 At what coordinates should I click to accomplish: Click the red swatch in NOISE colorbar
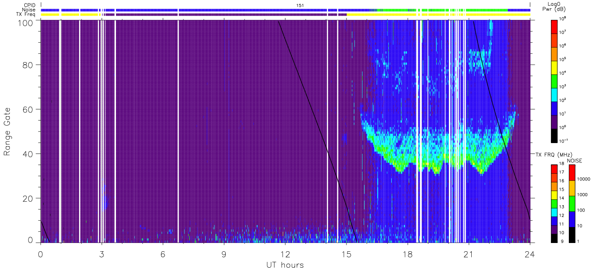click(572, 172)
